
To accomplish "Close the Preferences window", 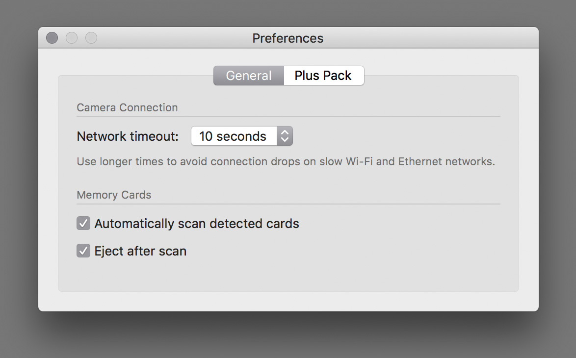I will (x=52, y=38).
